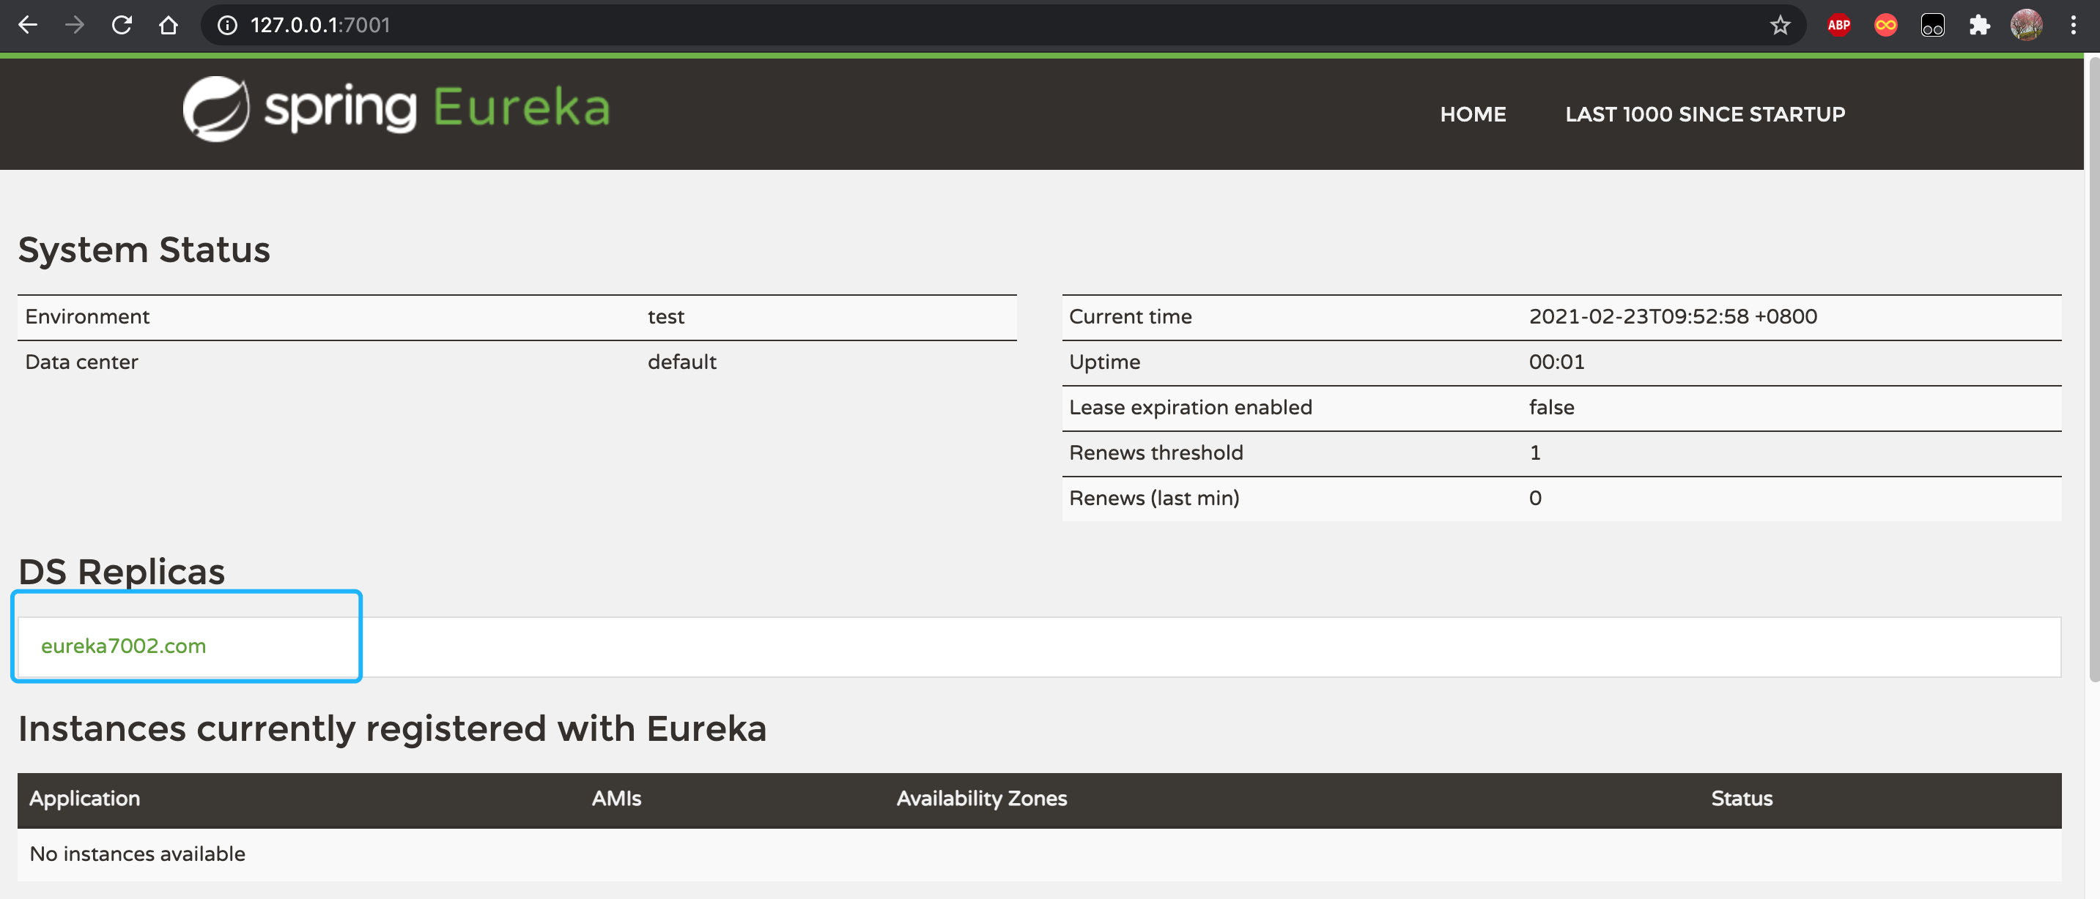The image size is (2100, 899).
Task: Go to the HOME nav item
Action: 1472,114
